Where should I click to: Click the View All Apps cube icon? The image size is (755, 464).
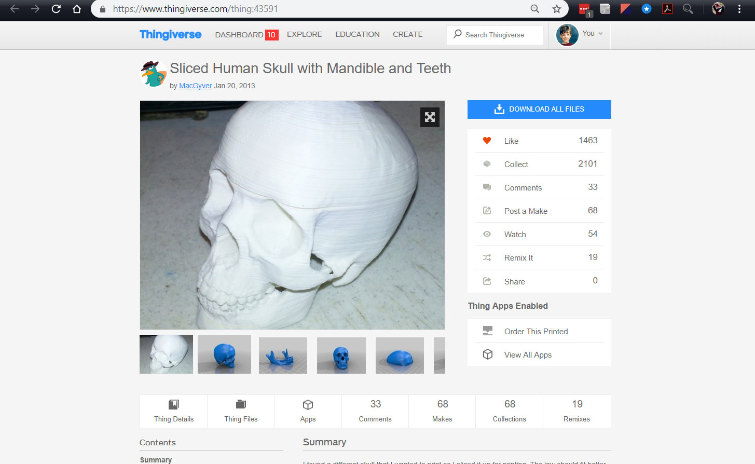[x=488, y=354]
